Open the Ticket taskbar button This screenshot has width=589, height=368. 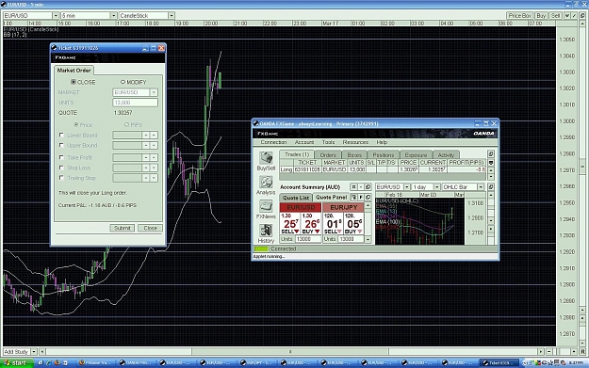[499, 362]
